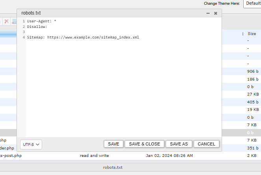Click empty line 3 in the editor
The image size is (261, 175).
79,32
